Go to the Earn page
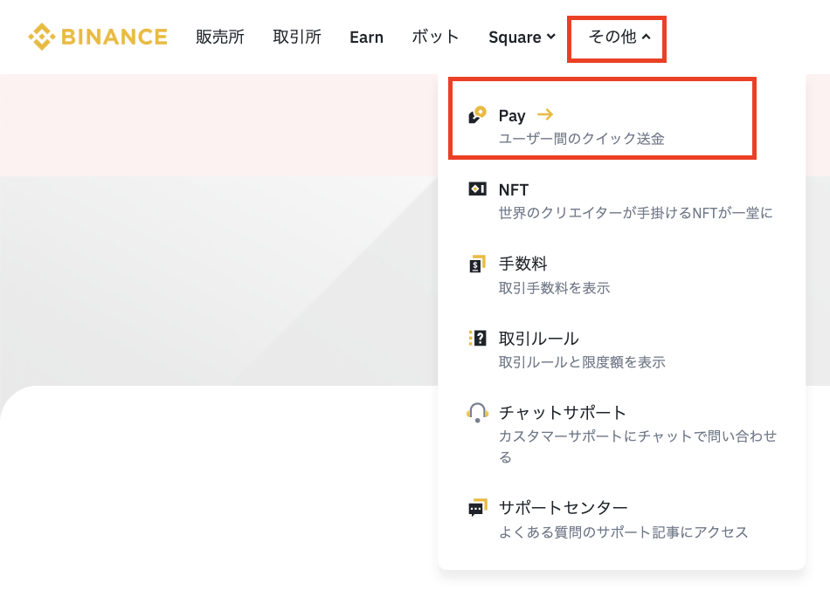 tap(366, 37)
